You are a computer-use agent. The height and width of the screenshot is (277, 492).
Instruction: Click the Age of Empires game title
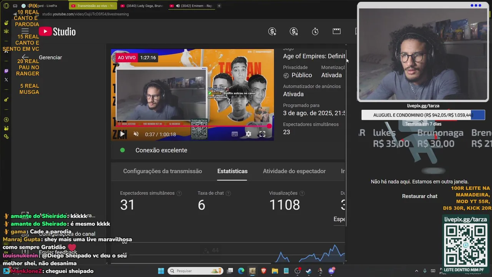tap(314, 56)
